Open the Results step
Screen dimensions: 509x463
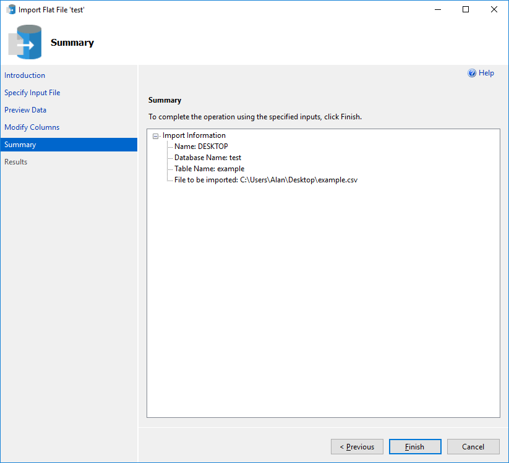click(x=15, y=161)
